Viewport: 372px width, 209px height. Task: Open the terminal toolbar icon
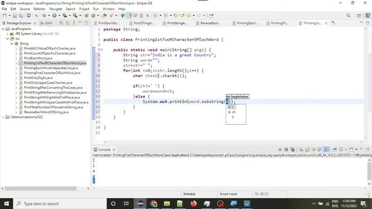[x=28, y=16]
